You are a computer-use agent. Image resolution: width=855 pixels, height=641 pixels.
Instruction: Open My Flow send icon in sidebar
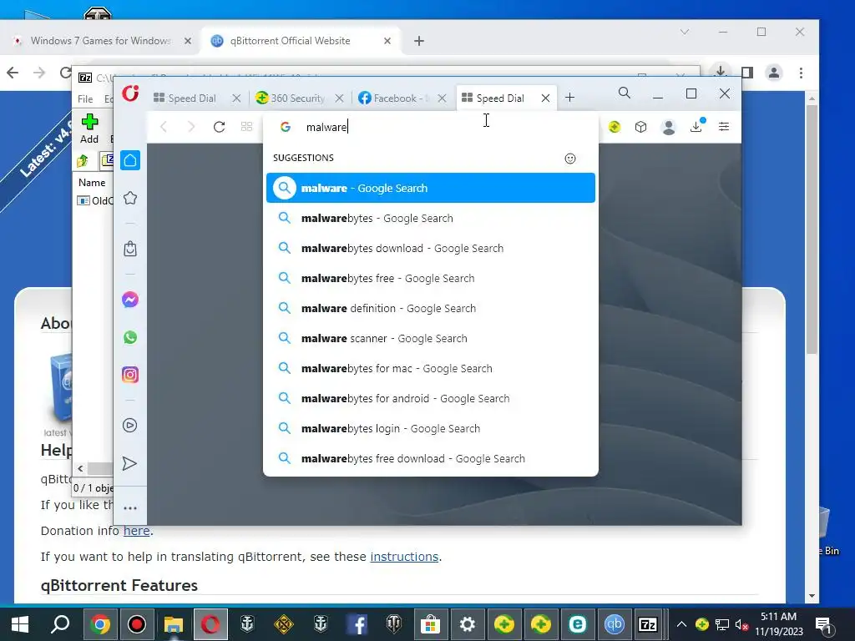point(129,463)
